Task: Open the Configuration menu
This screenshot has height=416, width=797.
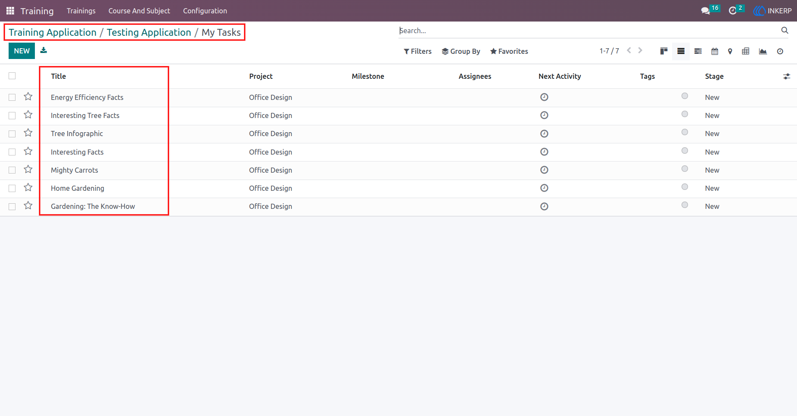Action: click(x=205, y=11)
